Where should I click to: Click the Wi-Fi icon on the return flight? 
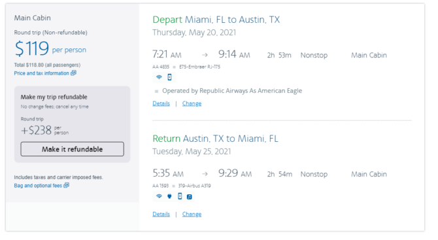[159, 196]
